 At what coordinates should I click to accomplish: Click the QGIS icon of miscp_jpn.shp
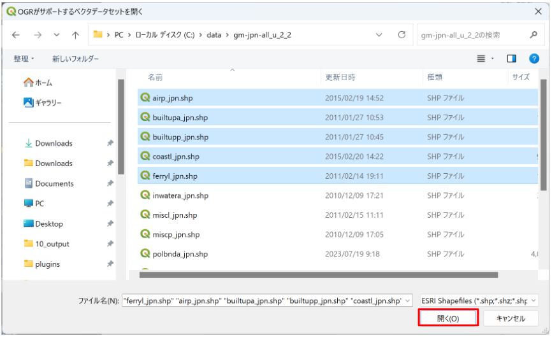pyautogui.click(x=145, y=234)
